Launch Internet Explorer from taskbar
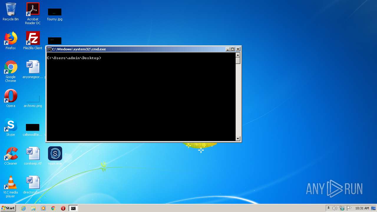The image size is (377, 212). point(24,208)
